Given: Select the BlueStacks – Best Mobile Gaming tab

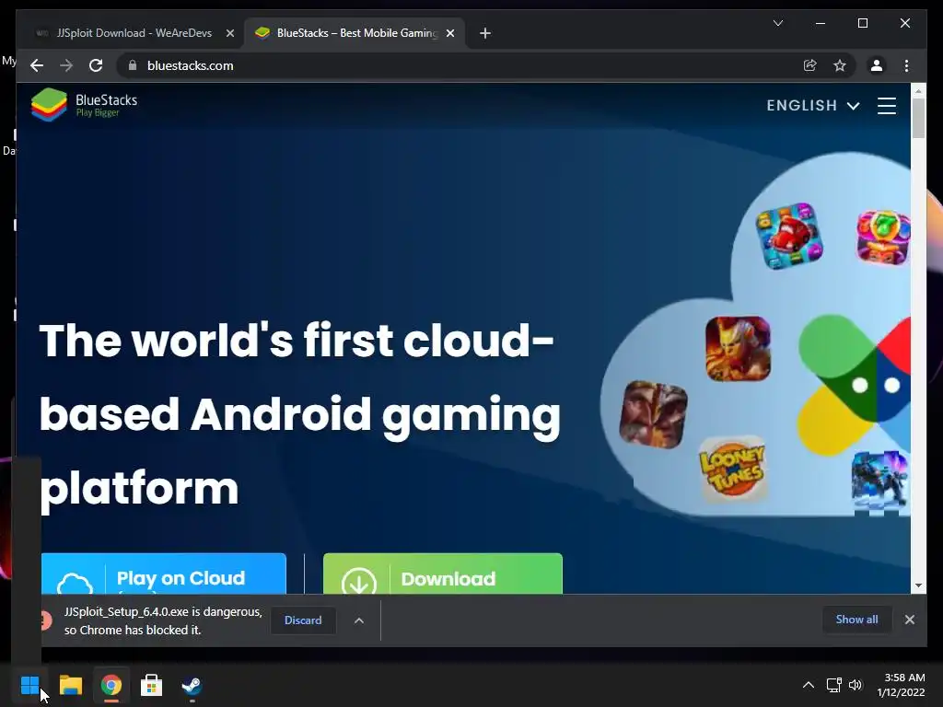Looking at the screenshot, I should pos(355,33).
